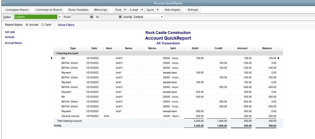The height and width of the screenshot is (139, 315).
Task: Click the 12/15/23 report date text
Action: (10, 37)
